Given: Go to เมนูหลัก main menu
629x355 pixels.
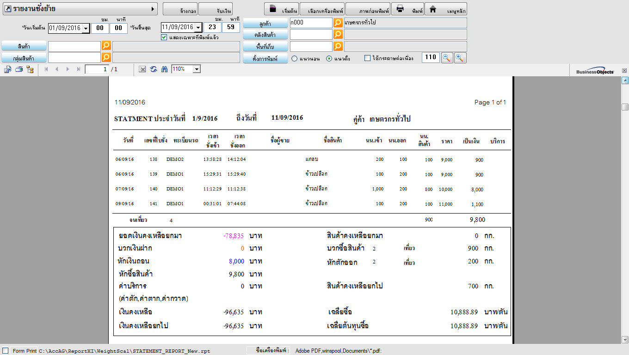Looking at the screenshot, I should (x=445, y=9).
